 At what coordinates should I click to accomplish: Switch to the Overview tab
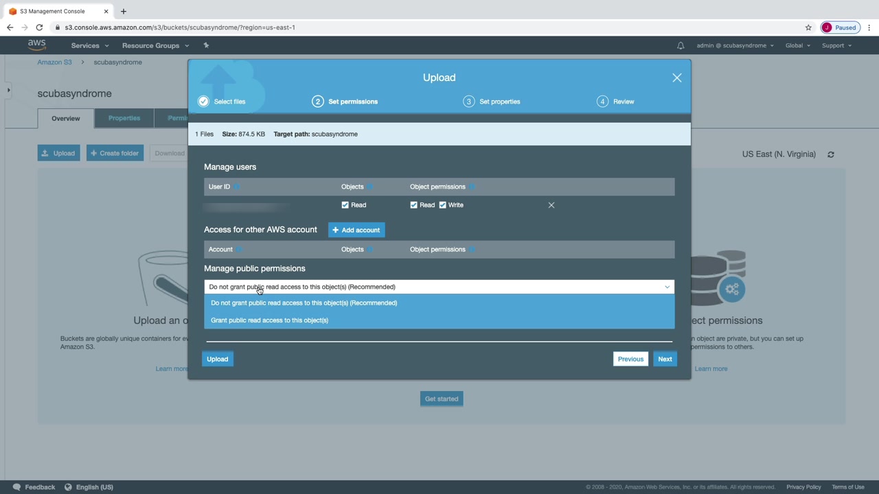click(66, 118)
